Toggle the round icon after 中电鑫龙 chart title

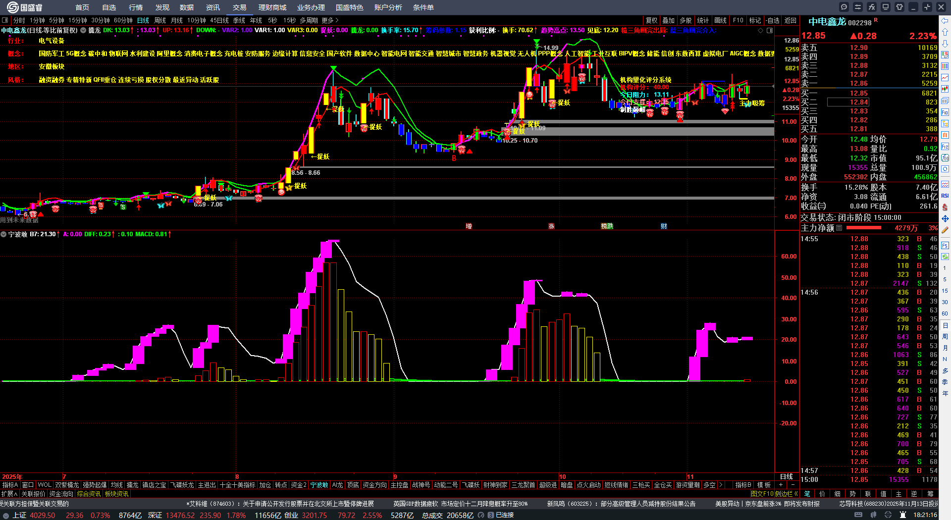[x=83, y=30]
